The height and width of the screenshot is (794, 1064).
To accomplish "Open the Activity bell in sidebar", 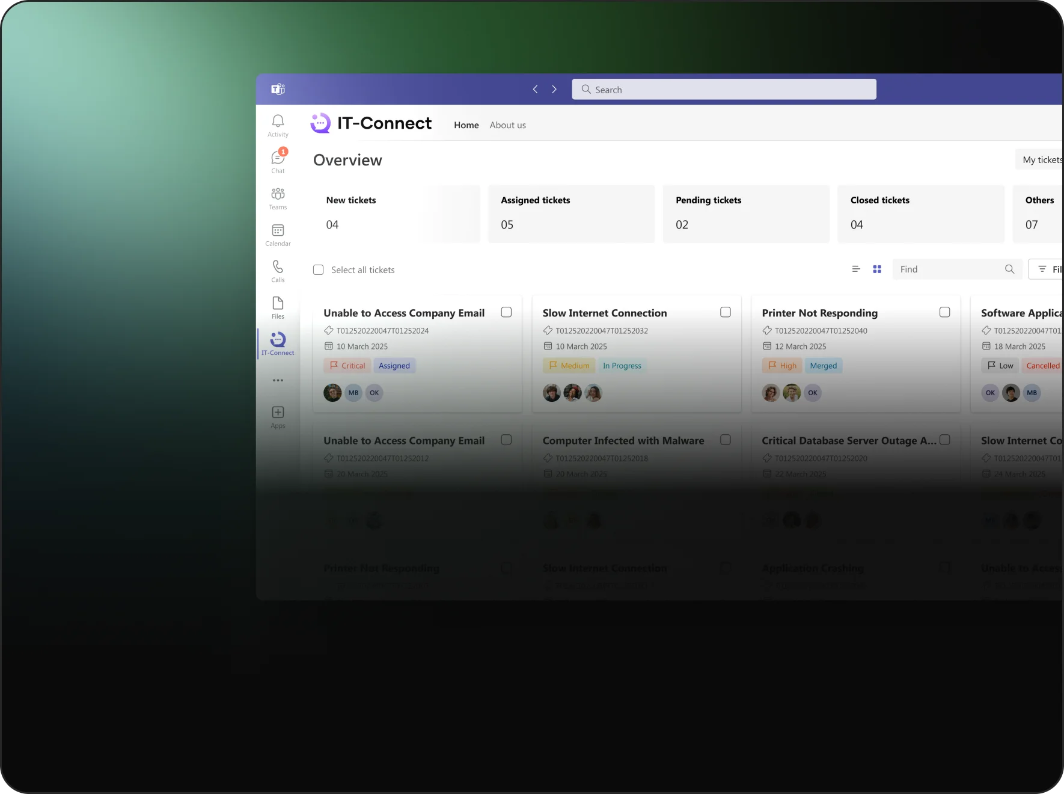I will coord(278,125).
